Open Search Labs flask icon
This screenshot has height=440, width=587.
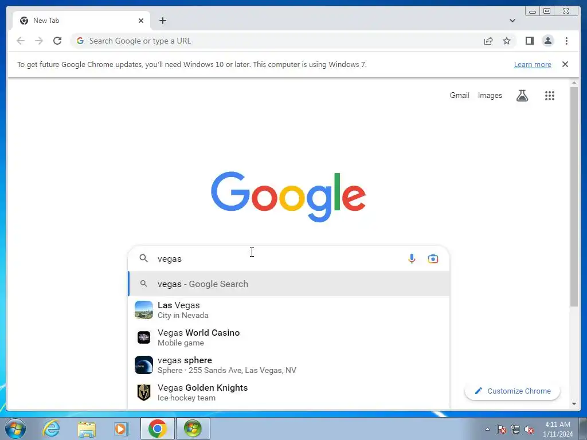[522, 96]
